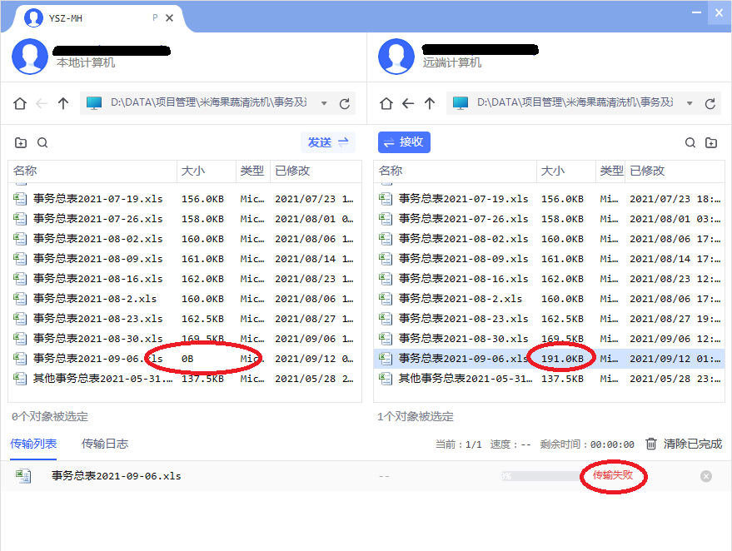Click 事务总表2021-09-06.xls in transfer list

point(117,476)
